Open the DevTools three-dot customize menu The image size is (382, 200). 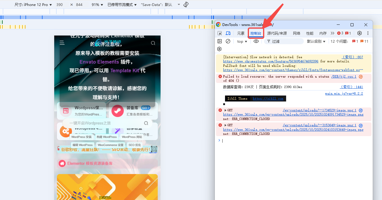[x=368, y=33]
